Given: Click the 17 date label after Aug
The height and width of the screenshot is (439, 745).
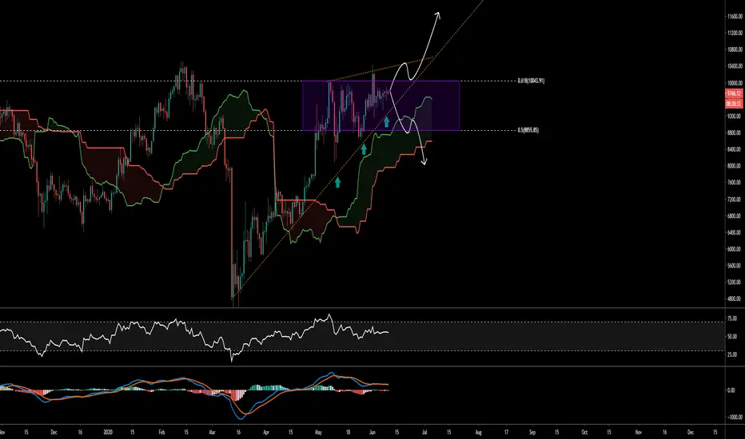Looking at the screenshot, I should coord(506,433).
